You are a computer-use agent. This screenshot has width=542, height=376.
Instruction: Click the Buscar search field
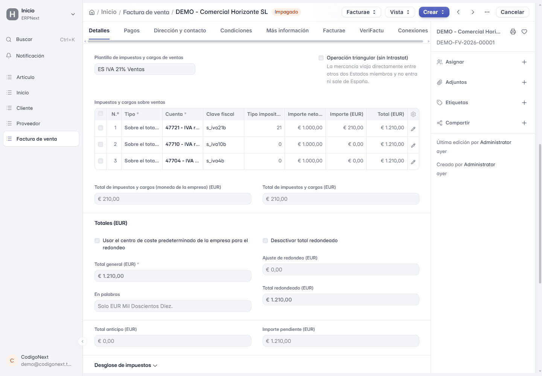(41, 39)
